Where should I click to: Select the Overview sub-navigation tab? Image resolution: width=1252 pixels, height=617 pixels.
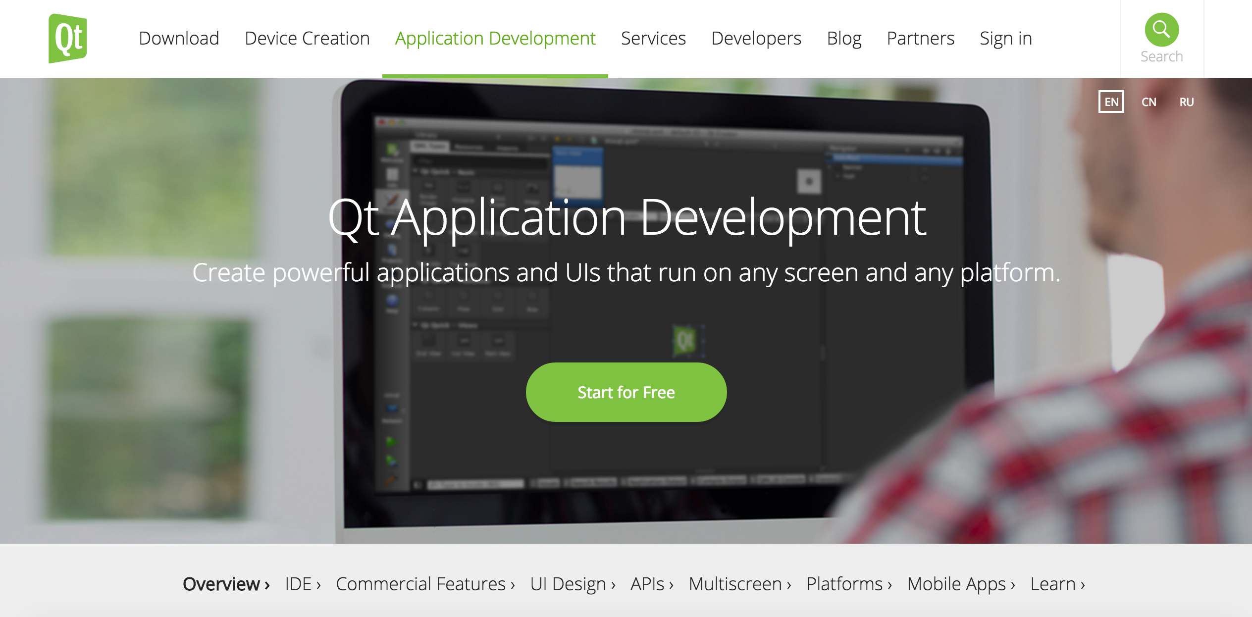pos(226,584)
